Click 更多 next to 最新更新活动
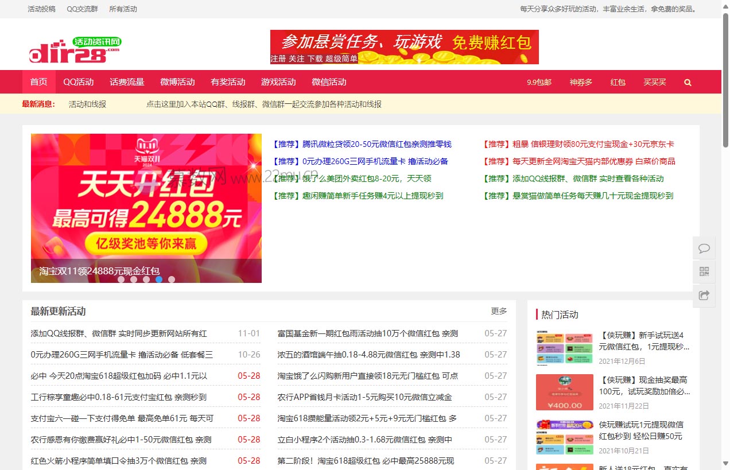 click(498, 310)
